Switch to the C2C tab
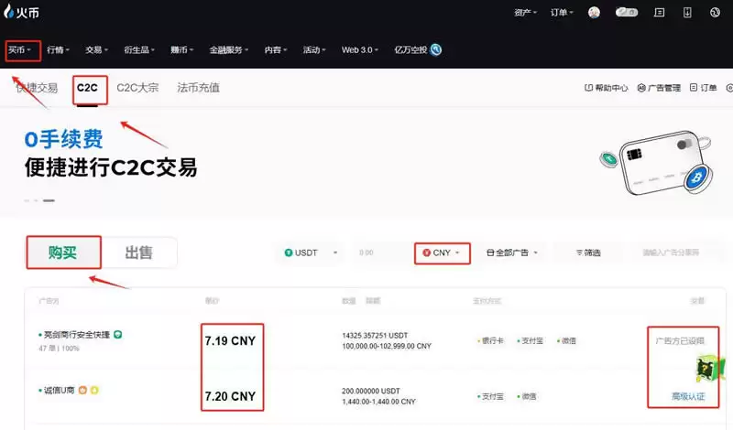The height and width of the screenshot is (430, 733). [87, 88]
